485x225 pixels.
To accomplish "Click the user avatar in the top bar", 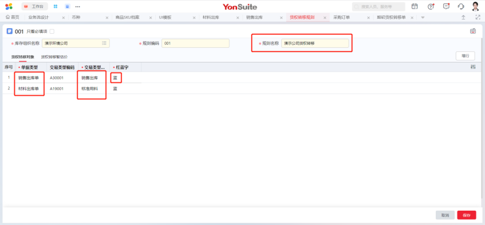I will tap(476, 6).
